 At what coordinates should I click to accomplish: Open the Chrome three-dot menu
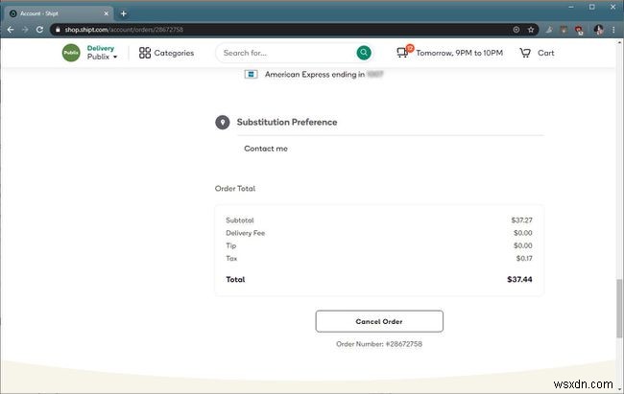click(x=614, y=30)
